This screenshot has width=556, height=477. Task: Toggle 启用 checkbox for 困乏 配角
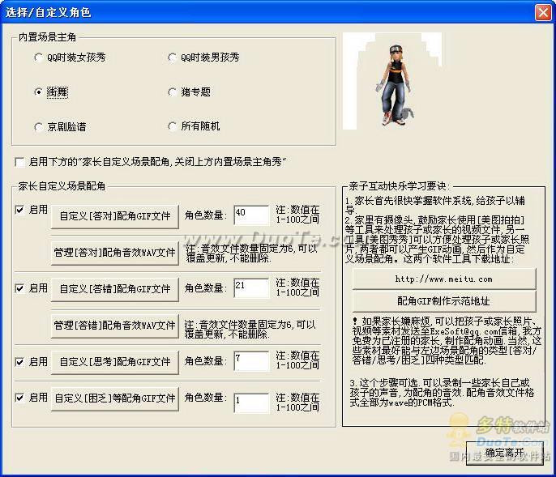20,398
